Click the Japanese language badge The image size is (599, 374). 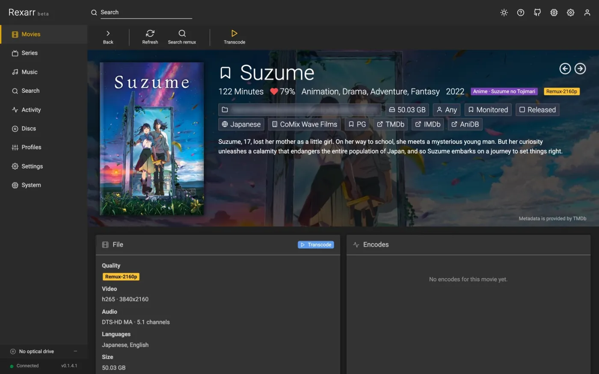[241, 124]
